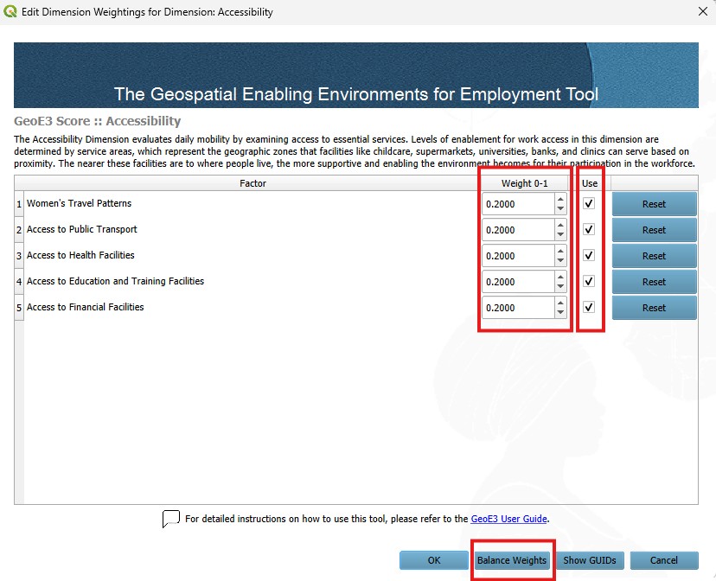This screenshot has width=716, height=581.
Task: Reset the Access to Financial Facilities weight
Action: click(654, 308)
